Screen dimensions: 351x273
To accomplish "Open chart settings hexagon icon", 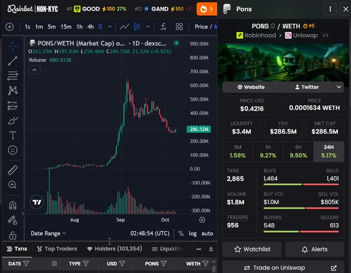I will pos(202,220).
